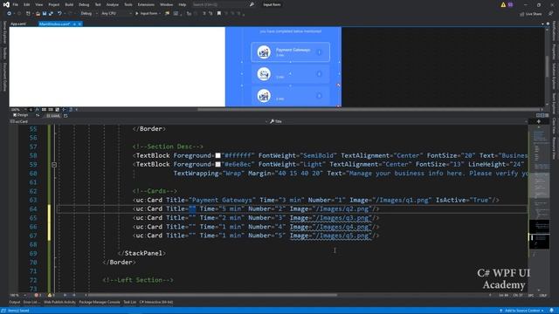This screenshot has height=314, width=559.
Task: Open the Debug menu
Action: point(84,4)
